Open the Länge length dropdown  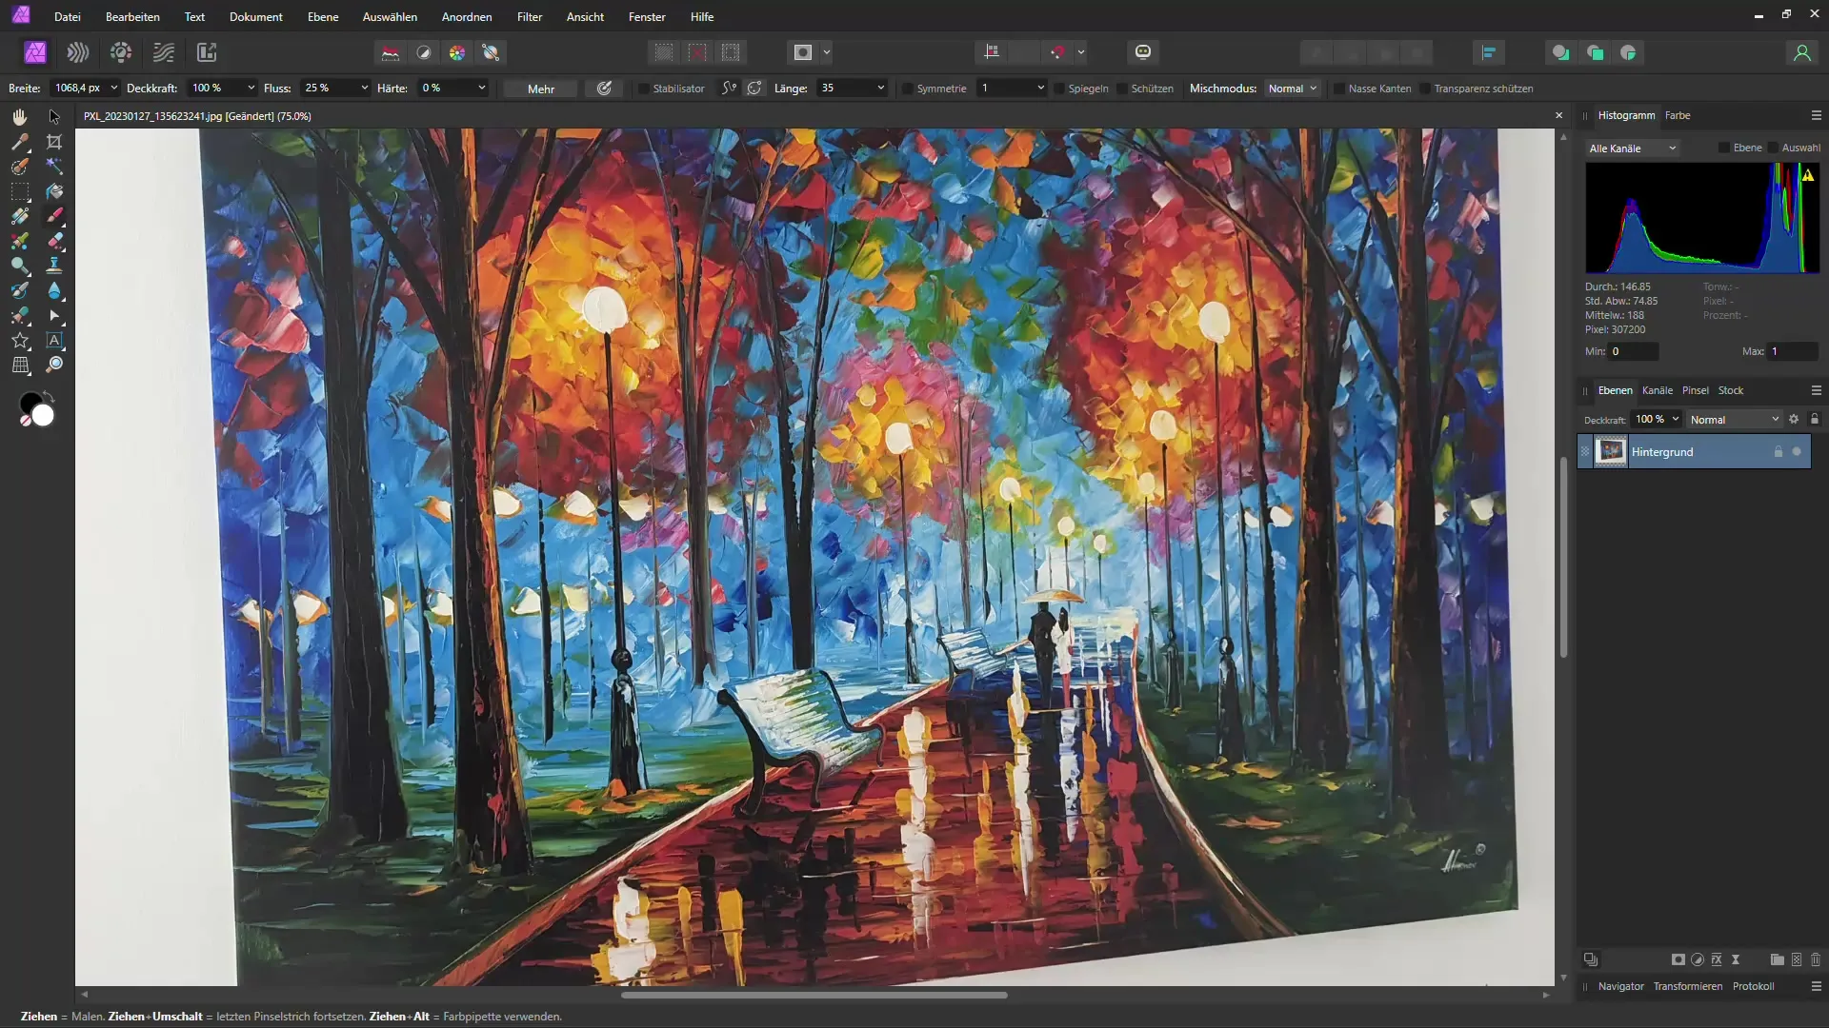point(880,88)
